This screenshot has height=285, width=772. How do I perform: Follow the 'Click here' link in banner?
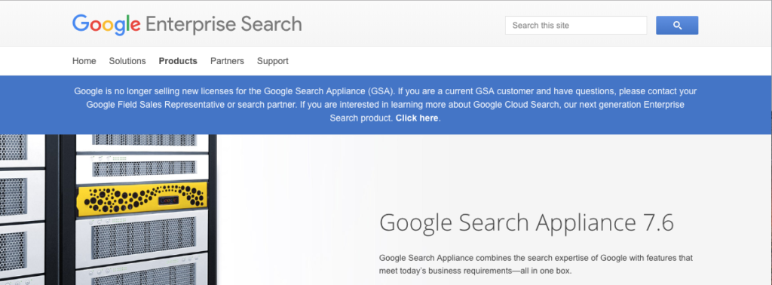416,118
